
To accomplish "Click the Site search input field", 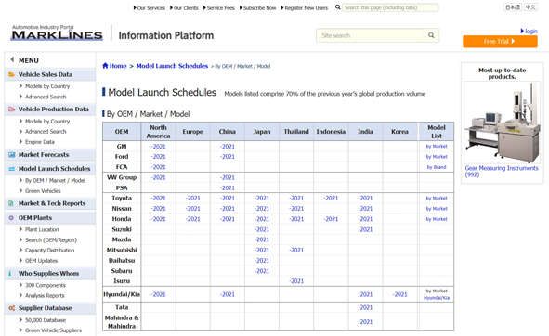I will coord(370,35).
